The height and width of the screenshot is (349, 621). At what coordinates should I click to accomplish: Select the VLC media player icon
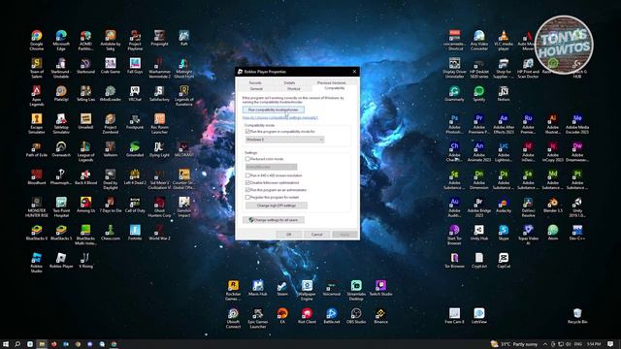[x=504, y=40]
